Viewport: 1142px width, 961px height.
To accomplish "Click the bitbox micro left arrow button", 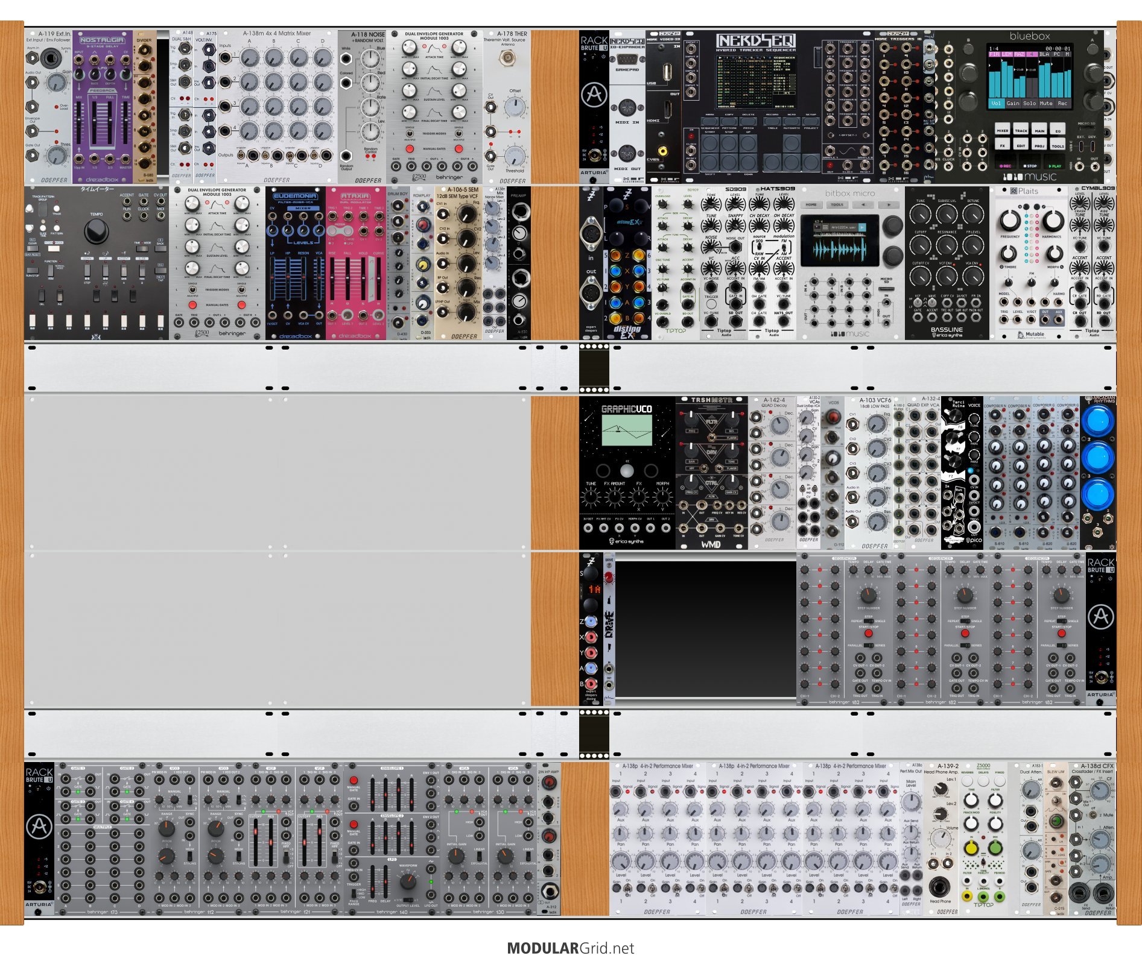I will pos(863,204).
